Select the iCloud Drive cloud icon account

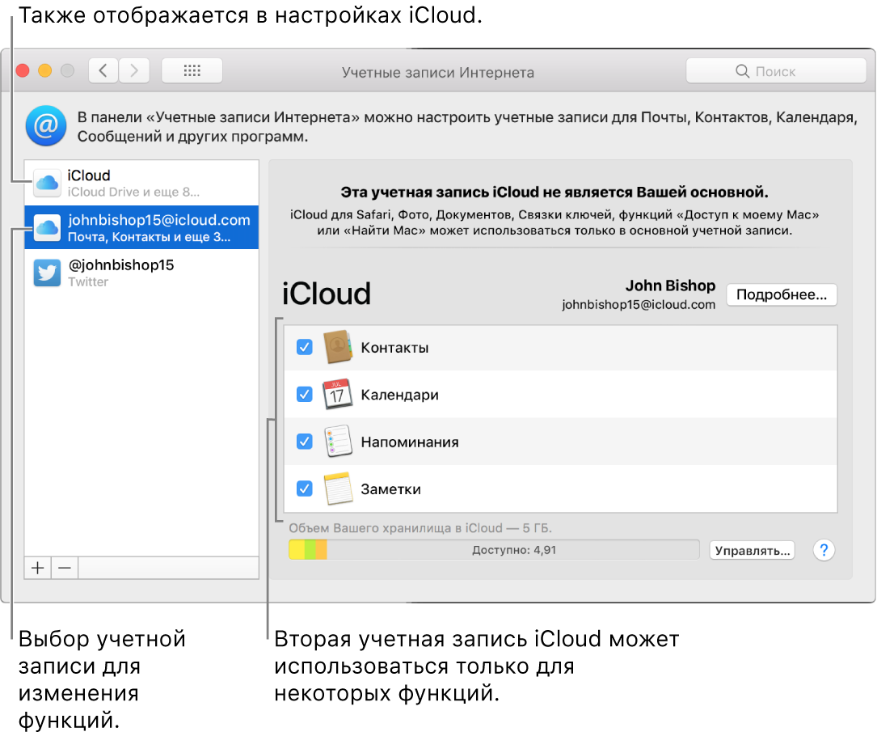tap(47, 183)
